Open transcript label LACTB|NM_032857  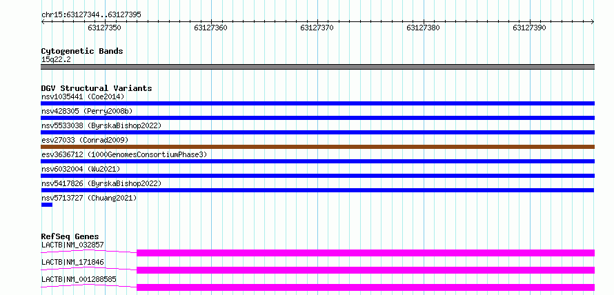point(72,245)
